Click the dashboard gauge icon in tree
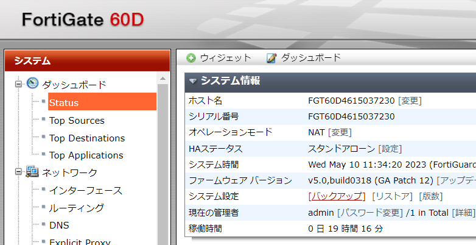 point(32,83)
